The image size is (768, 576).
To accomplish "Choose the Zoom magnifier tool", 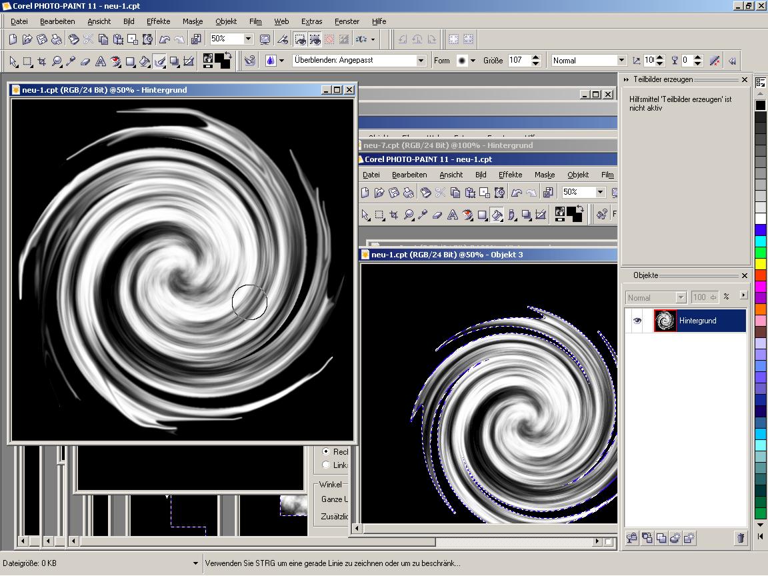I will (57, 61).
